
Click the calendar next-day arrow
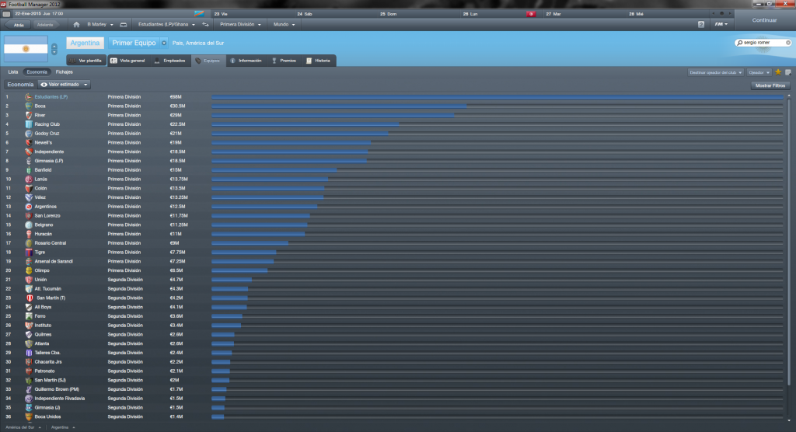[730, 14]
